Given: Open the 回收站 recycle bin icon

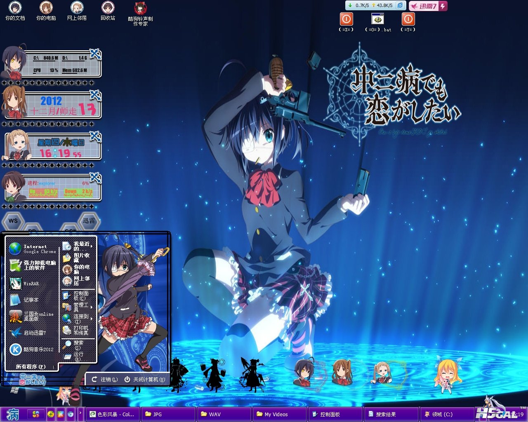Looking at the screenshot, I should click(108, 11).
